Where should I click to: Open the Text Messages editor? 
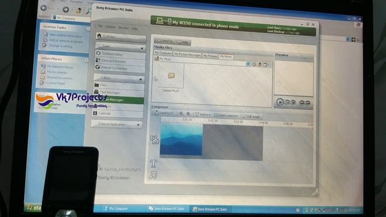[x=119, y=92]
